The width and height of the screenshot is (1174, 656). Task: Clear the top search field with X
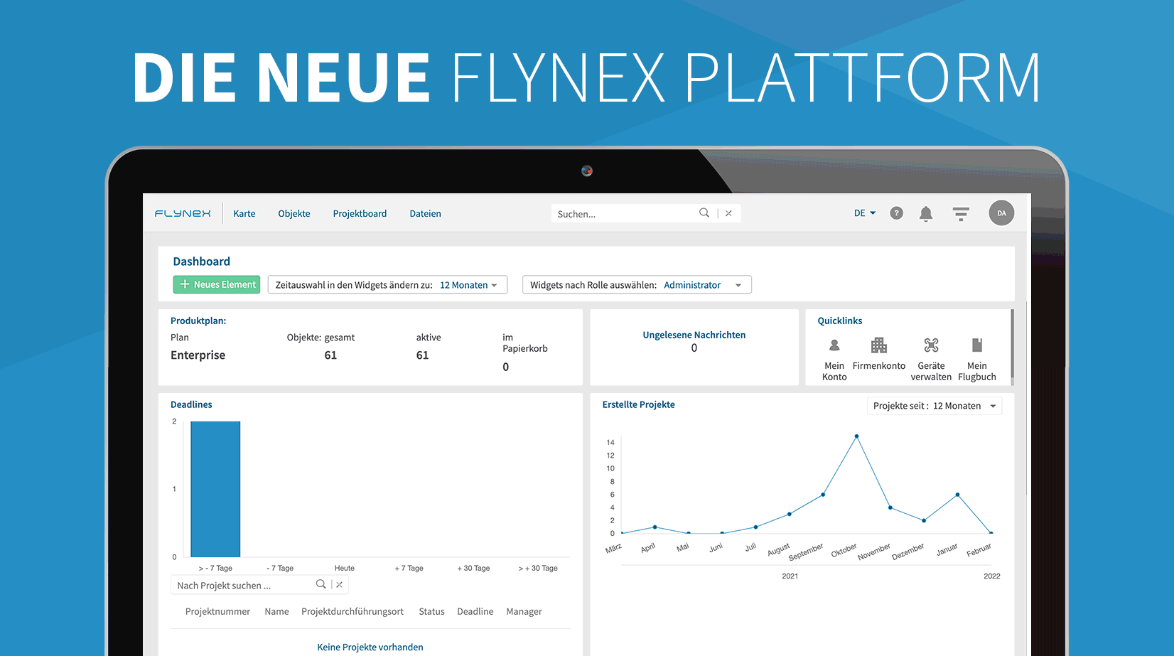(x=728, y=213)
